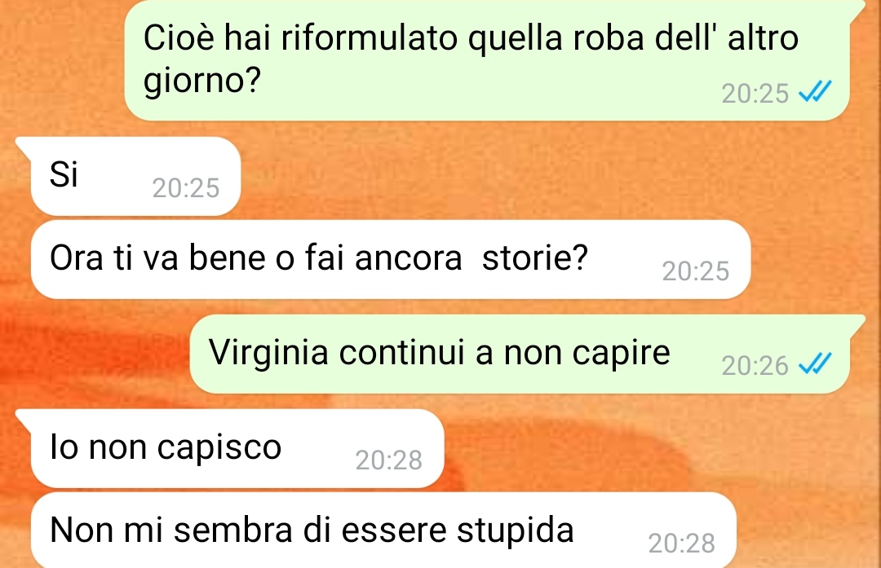This screenshot has width=881, height=568.
Task: Select 'Ora ti va bene o fai ancora storie?' message
Action: click(391, 259)
